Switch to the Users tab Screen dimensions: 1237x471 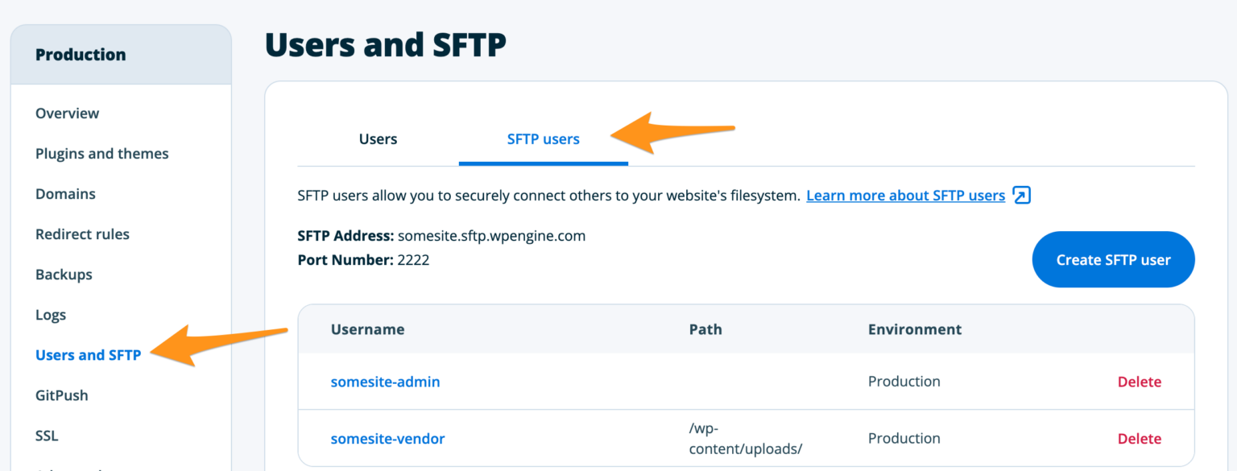pyautogui.click(x=378, y=139)
